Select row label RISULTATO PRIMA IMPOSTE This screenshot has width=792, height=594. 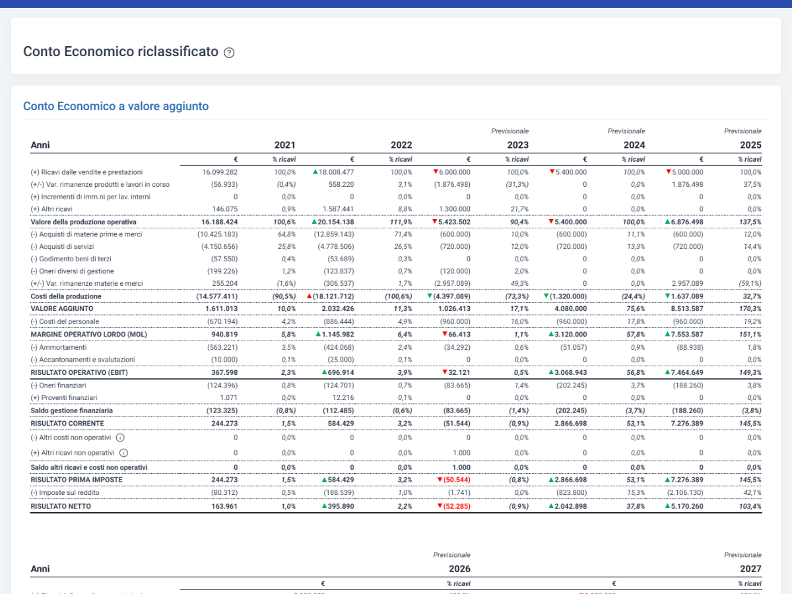pyautogui.click(x=76, y=480)
